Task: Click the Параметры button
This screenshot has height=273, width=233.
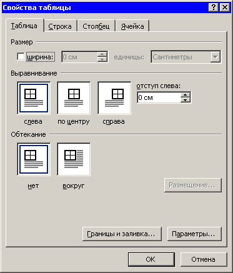Action: tap(194, 234)
